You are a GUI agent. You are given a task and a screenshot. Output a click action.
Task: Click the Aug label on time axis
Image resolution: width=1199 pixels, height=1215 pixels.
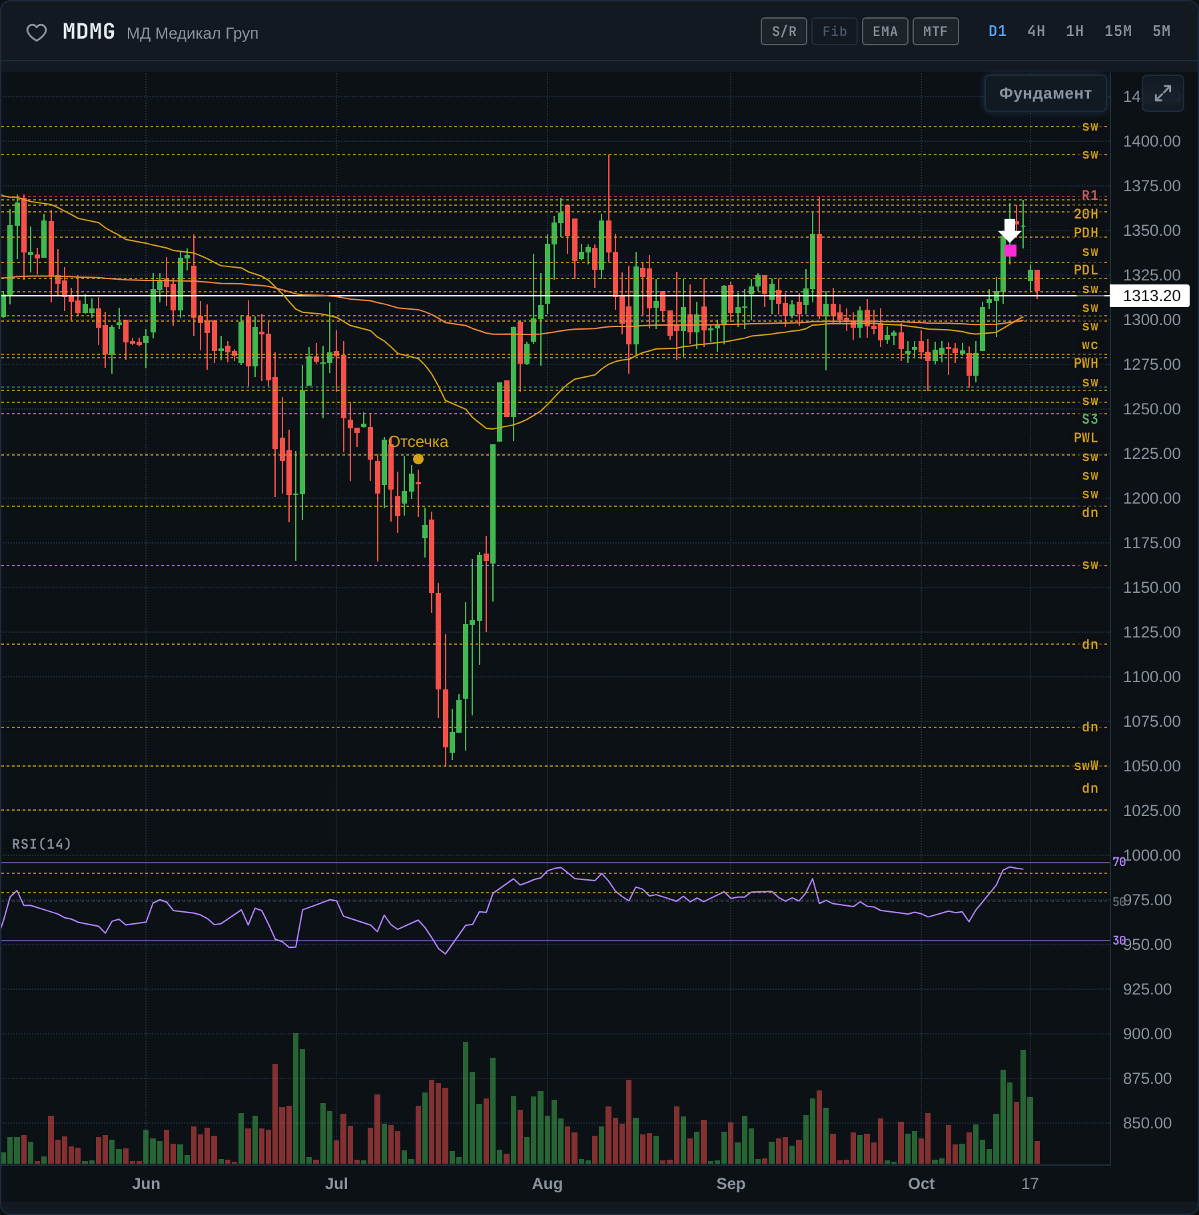tap(547, 1184)
